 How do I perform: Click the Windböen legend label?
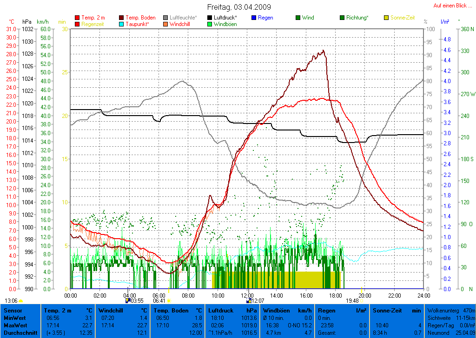point(225,24)
